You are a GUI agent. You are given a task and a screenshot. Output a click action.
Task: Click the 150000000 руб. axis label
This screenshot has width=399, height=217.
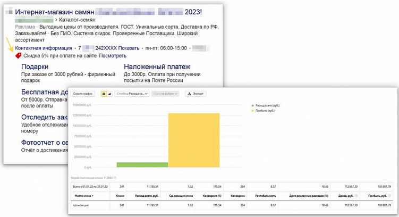click(x=82, y=105)
